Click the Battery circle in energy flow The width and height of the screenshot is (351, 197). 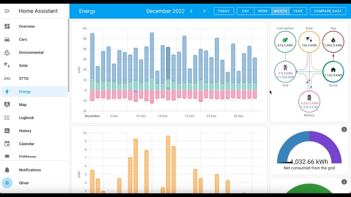pyautogui.click(x=309, y=102)
